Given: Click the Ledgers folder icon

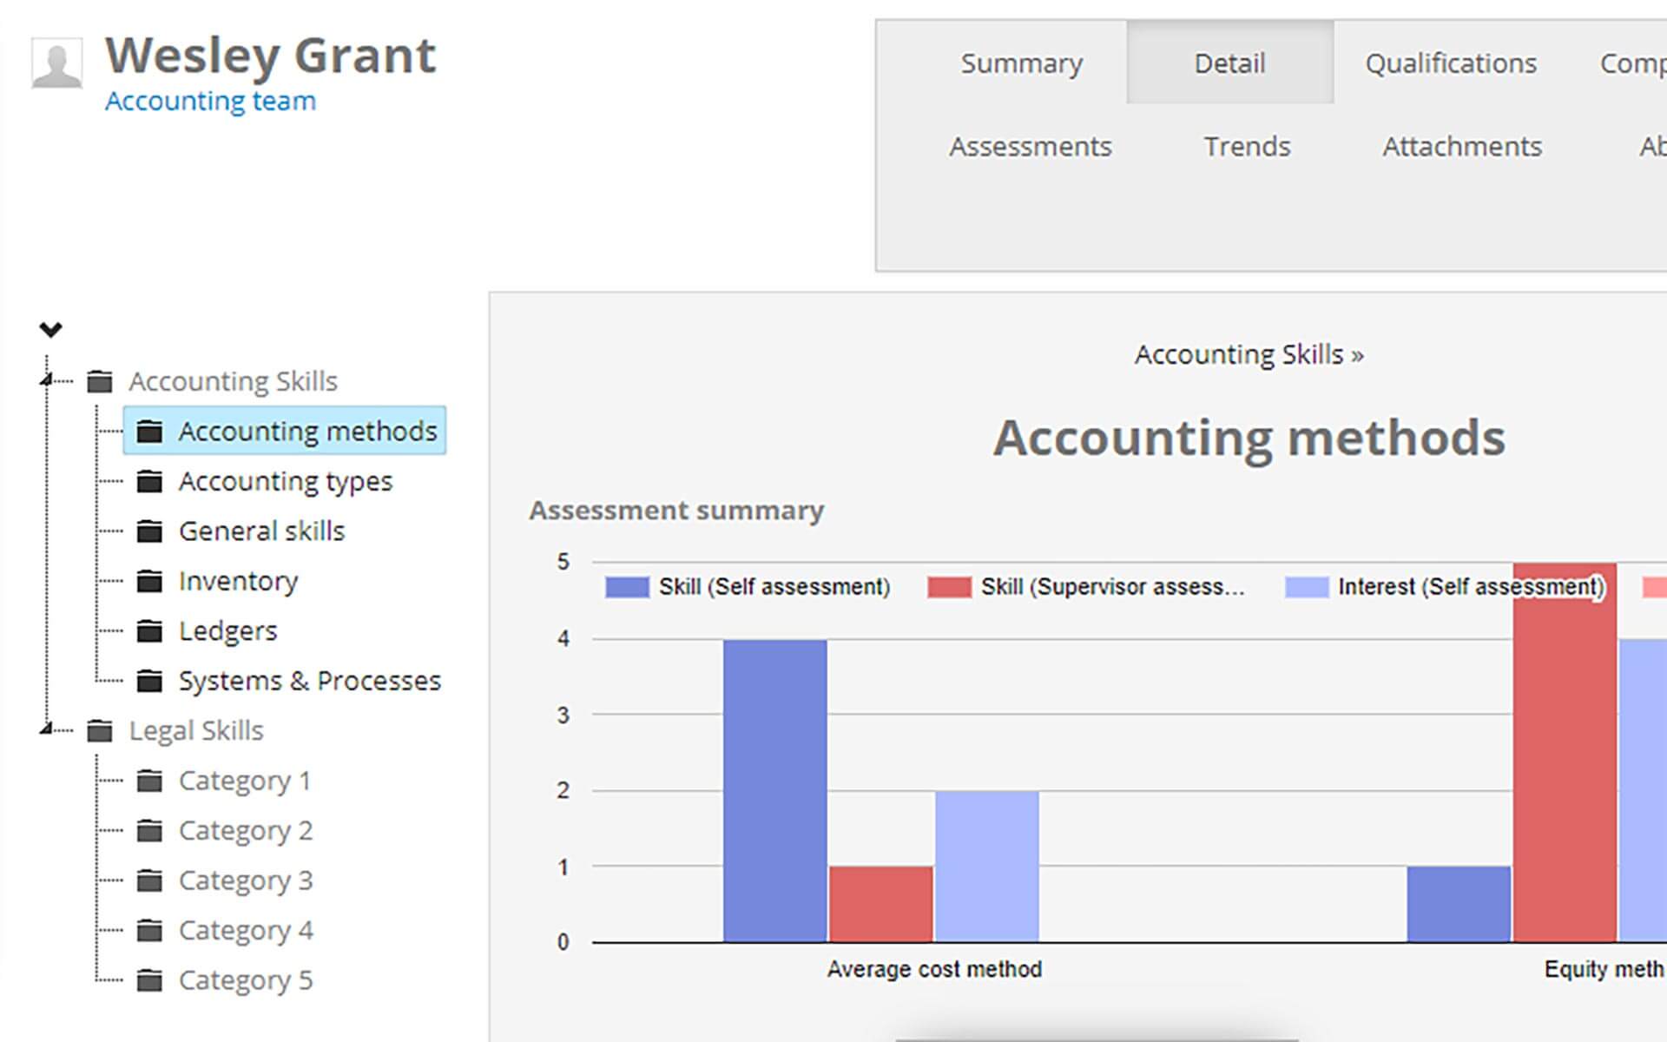Looking at the screenshot, I should [149, 630].
